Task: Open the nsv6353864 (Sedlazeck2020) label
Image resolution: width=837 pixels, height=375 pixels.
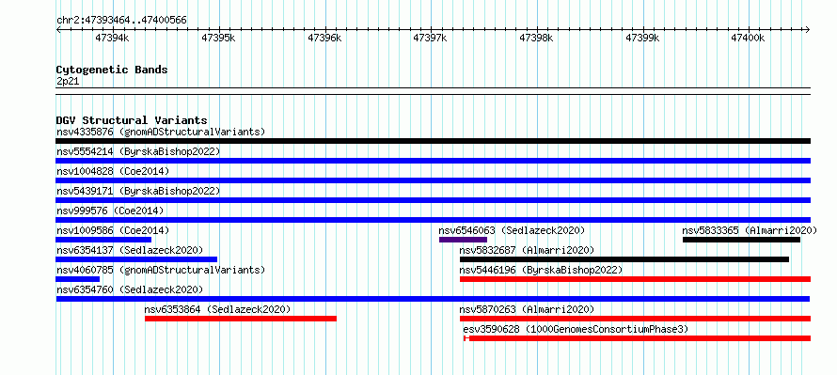Action: (217, 309)
